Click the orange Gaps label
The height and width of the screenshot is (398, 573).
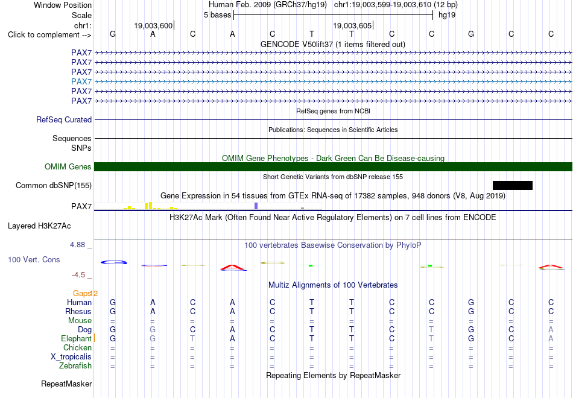click(x=82, y=294)
